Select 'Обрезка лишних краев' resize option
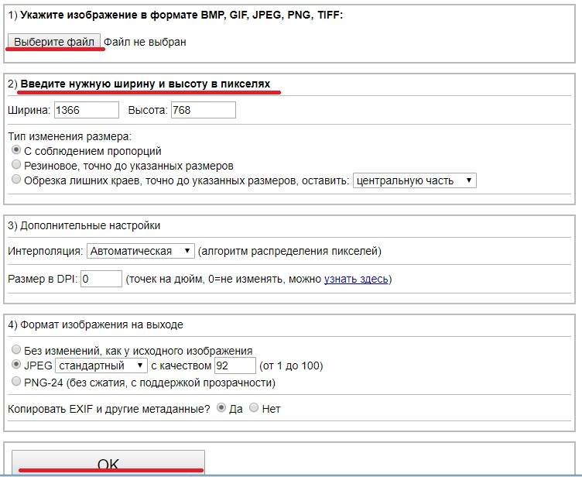The image size is (582, 477). coord(16,180)
